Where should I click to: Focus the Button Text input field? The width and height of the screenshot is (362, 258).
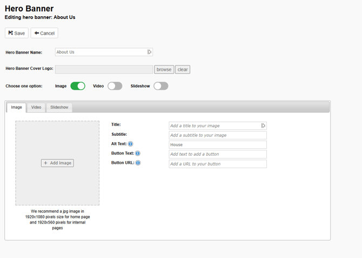(217, 154)
